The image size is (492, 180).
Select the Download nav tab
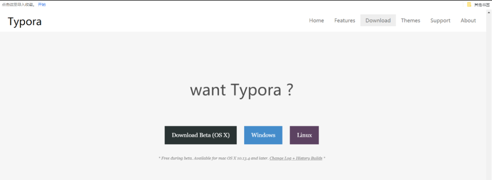378,20
